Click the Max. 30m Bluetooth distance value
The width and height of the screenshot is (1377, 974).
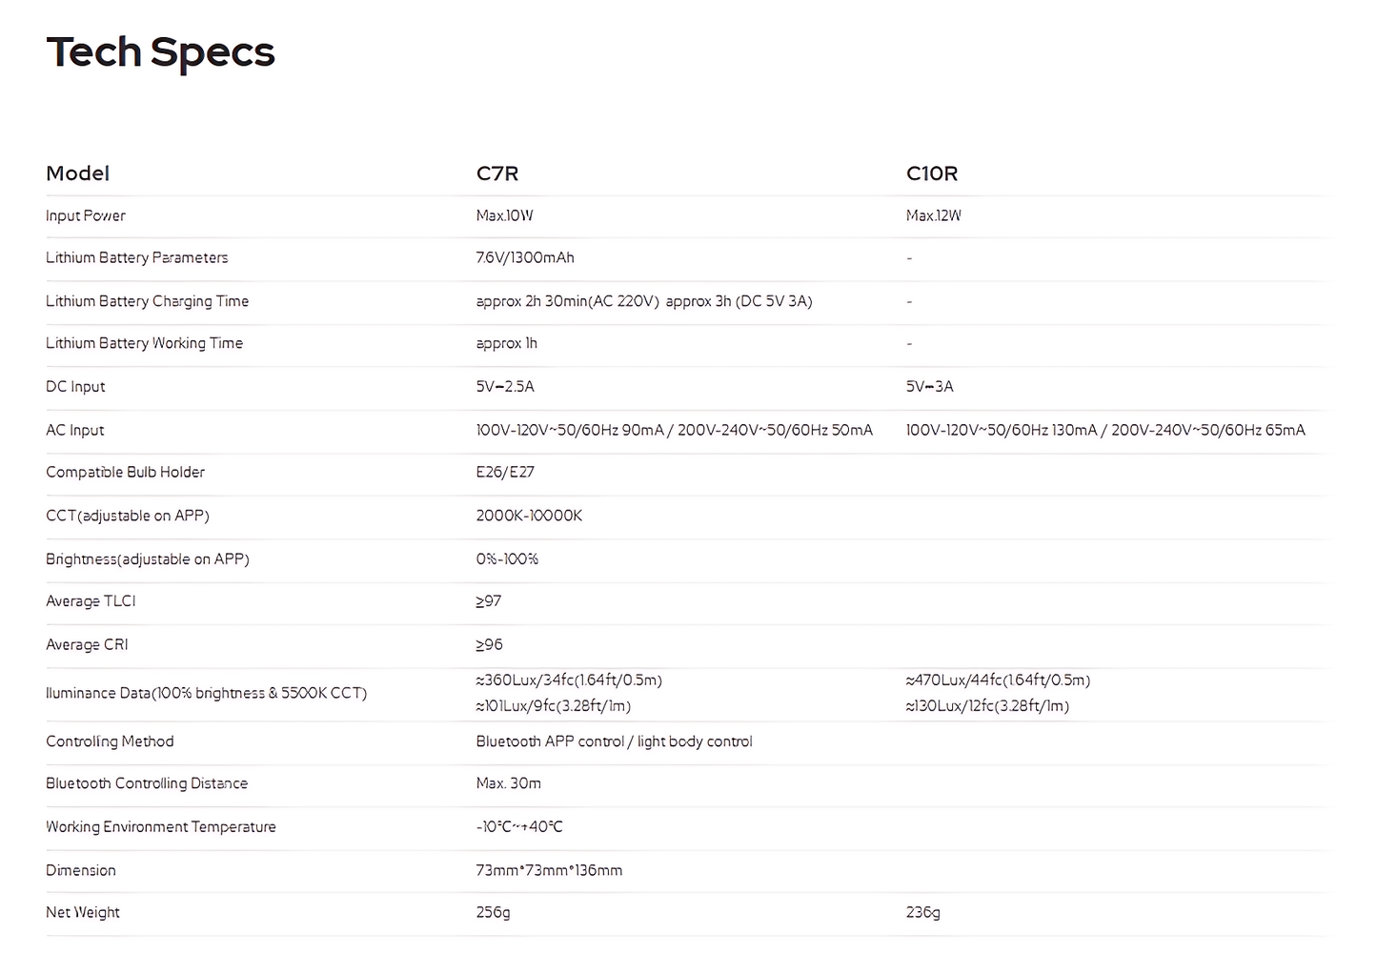tap(508, 783)
